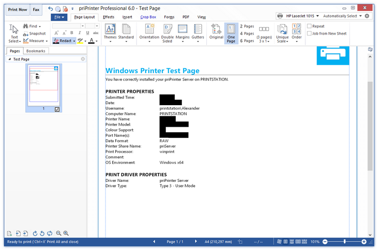378x250 pixels.
Task: Open printer settings gear icon
Action: (x=367, y=16)
